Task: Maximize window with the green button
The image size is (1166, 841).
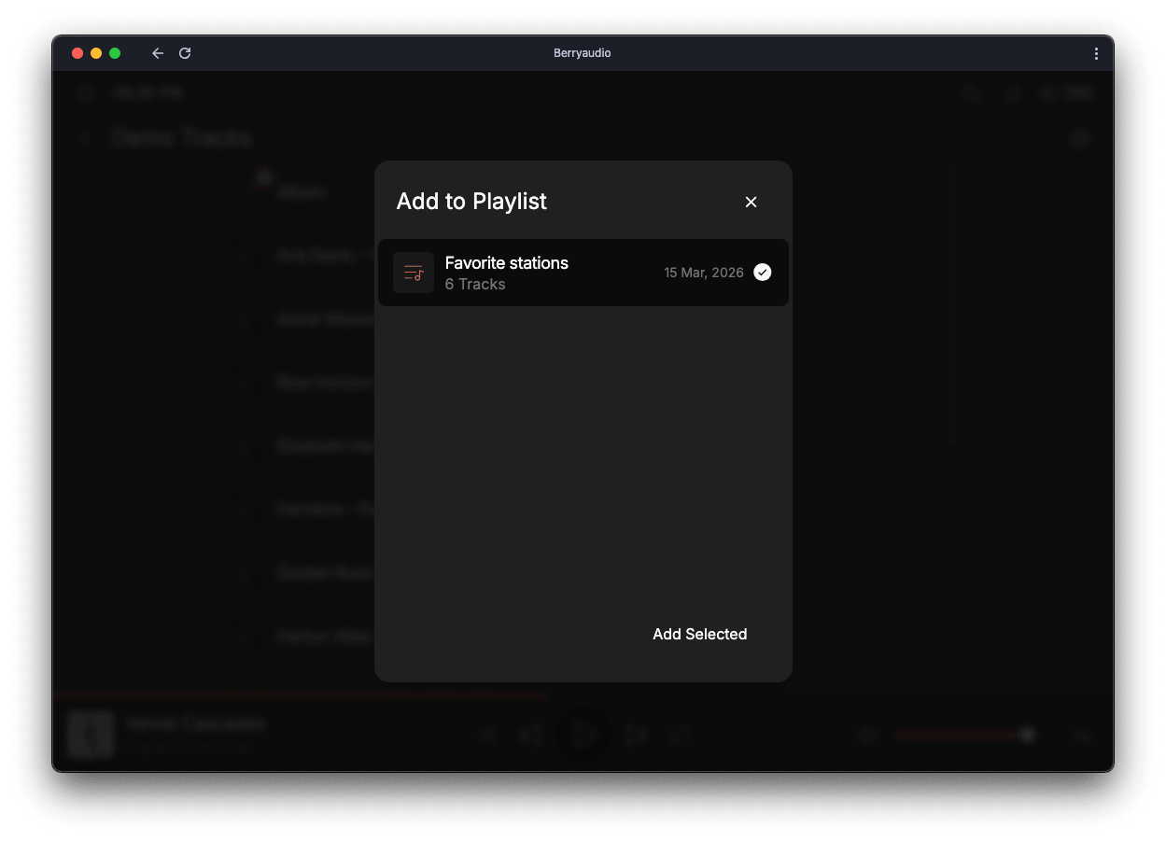Action: 115,53
